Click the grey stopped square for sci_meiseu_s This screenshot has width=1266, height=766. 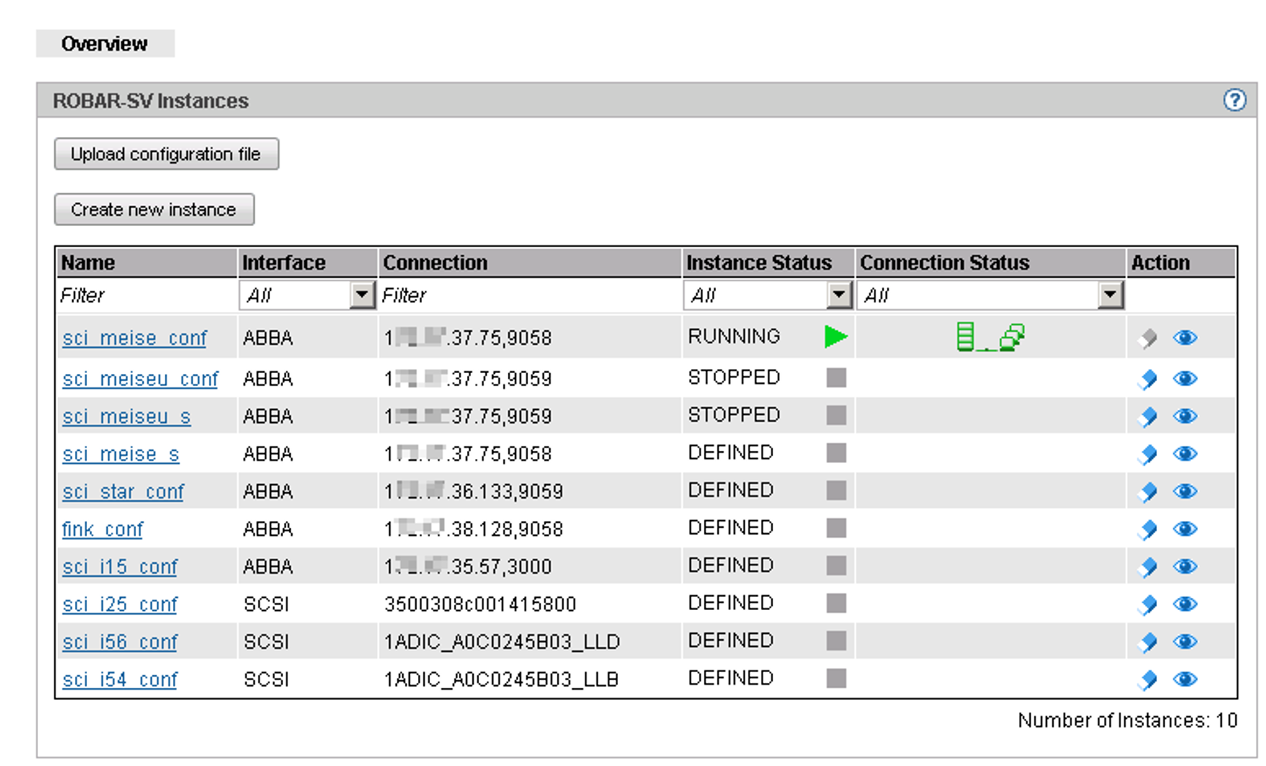pyautogui.click(x=836, y=415)
